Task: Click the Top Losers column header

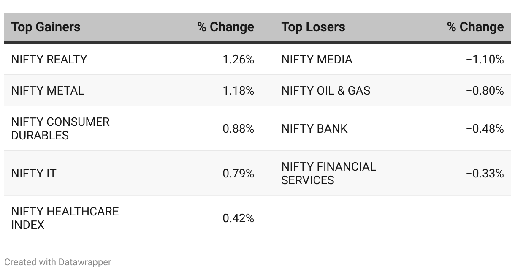Action: pos(313,27)
